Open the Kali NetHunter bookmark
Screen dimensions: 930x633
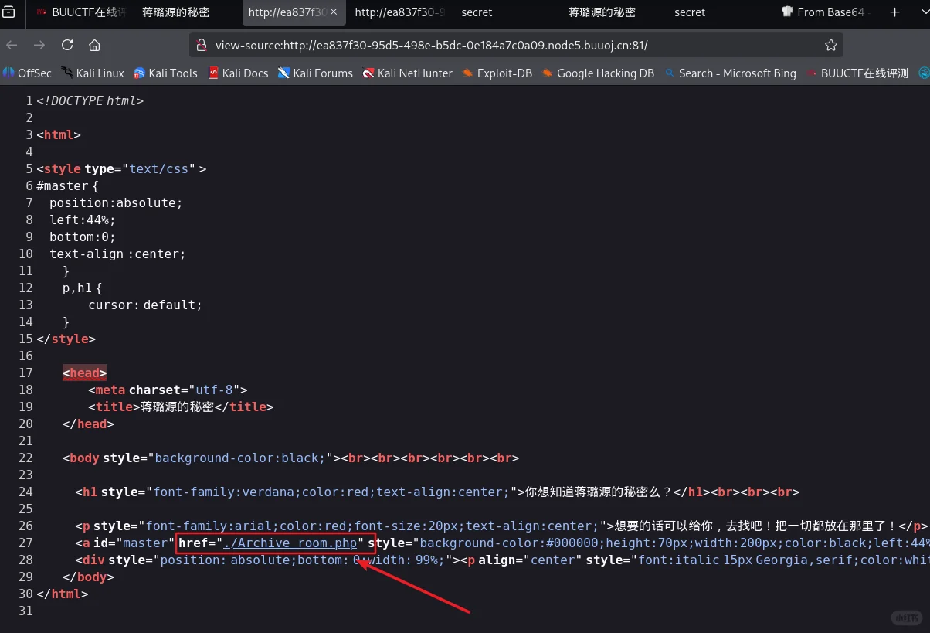(408, 73)
